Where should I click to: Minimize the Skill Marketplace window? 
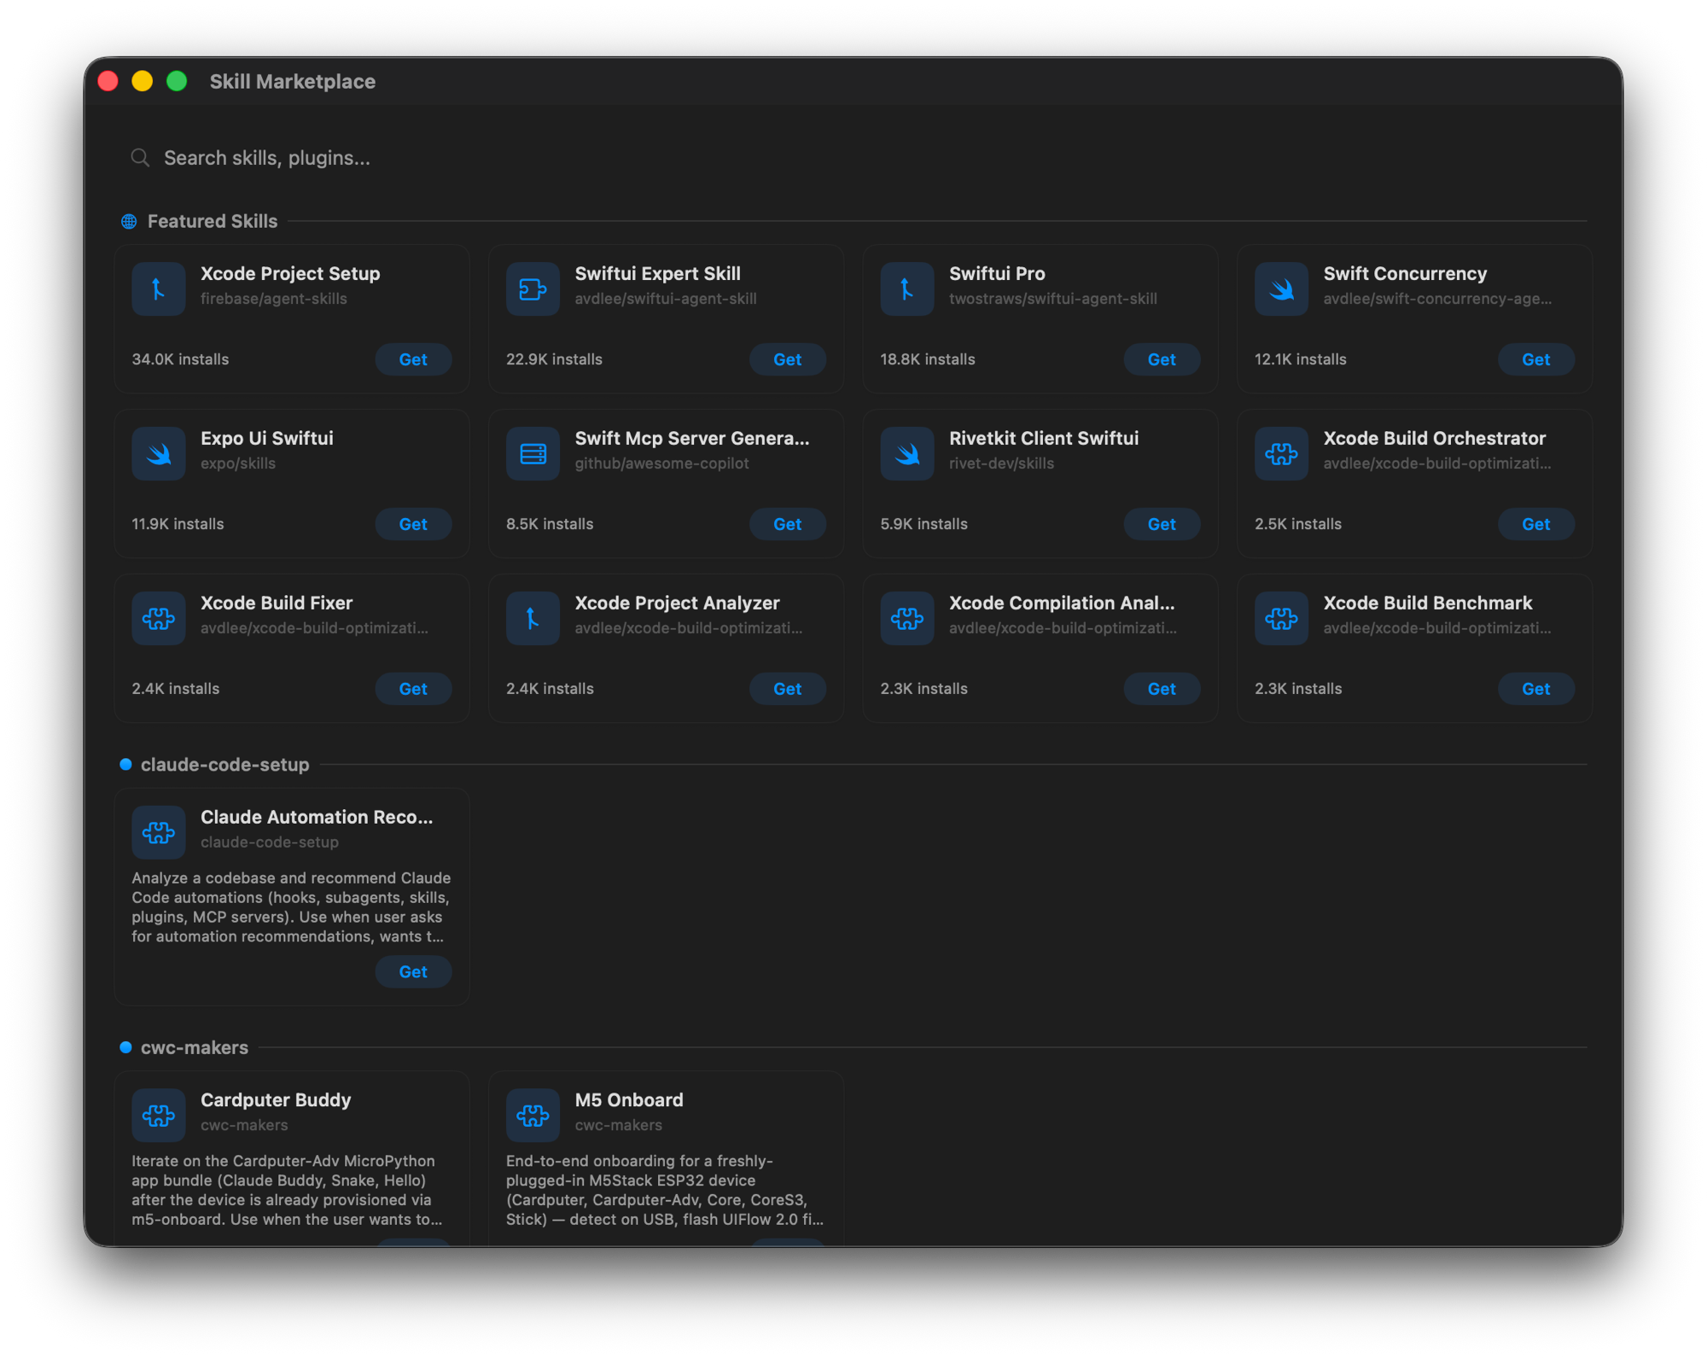pyautogui.click(x=143, y=81)
